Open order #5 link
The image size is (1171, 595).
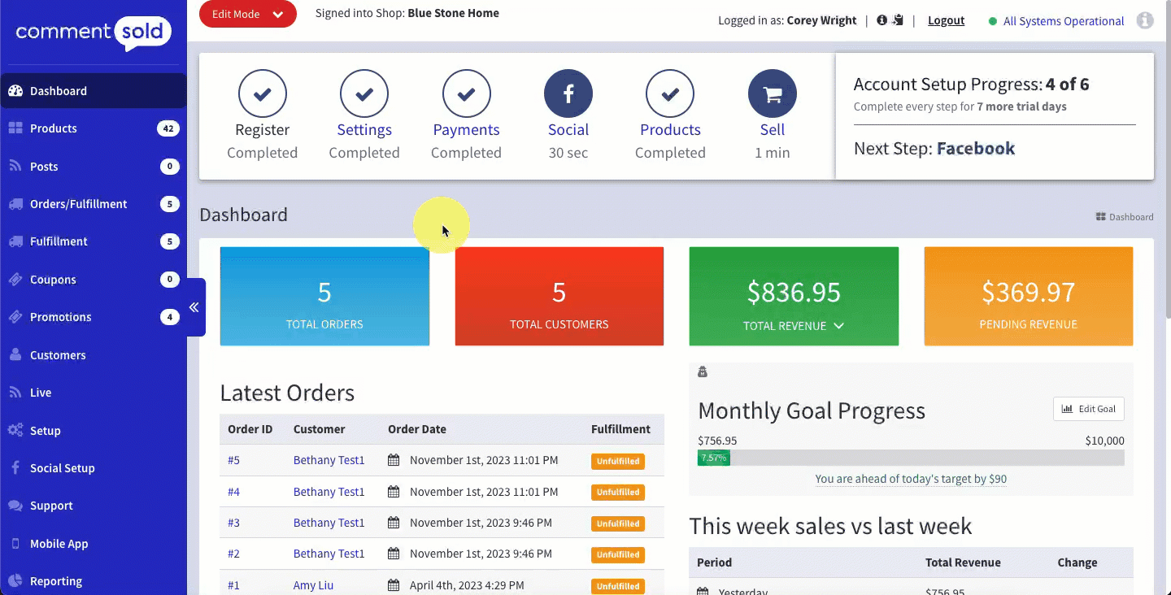[233, 461]
